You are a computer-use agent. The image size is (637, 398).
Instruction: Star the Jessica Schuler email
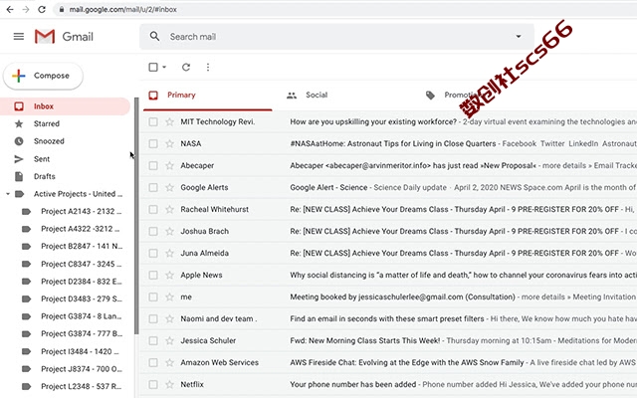point(170,341)
